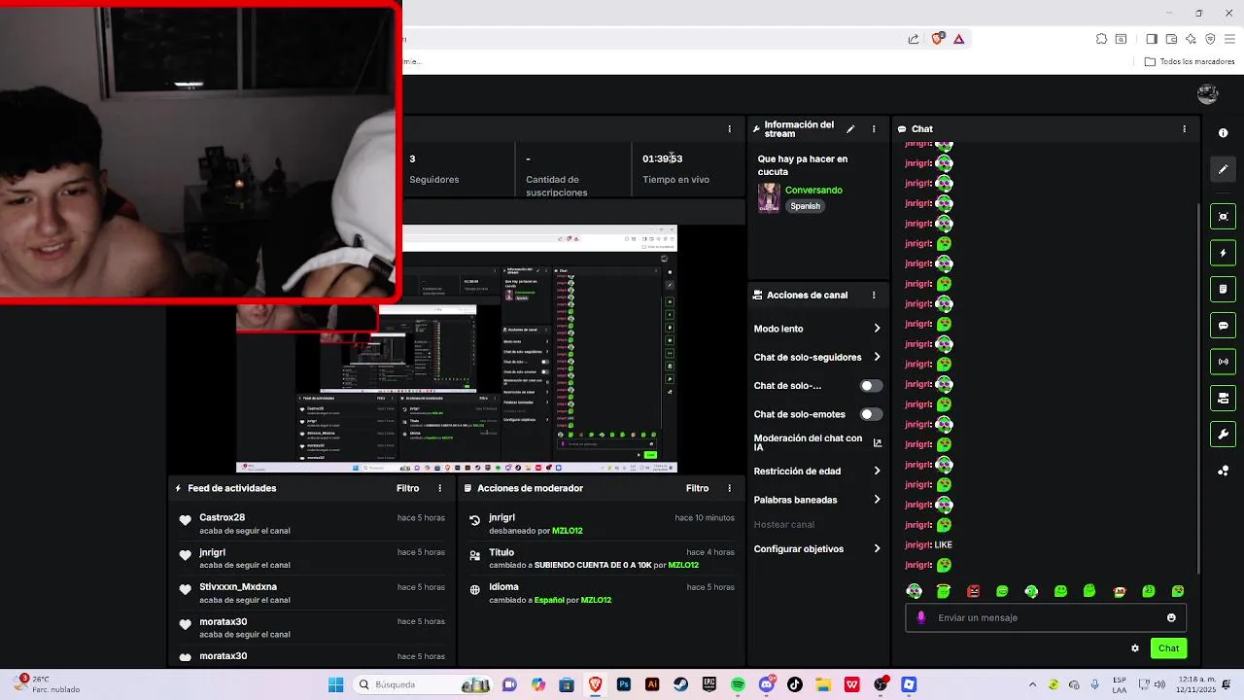Insert the angry red emote

973,591
